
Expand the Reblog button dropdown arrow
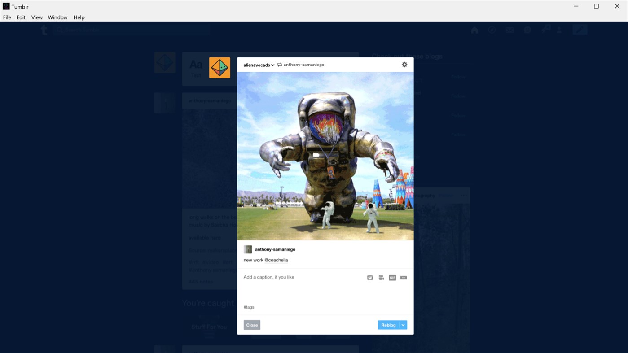coord(403,325)
